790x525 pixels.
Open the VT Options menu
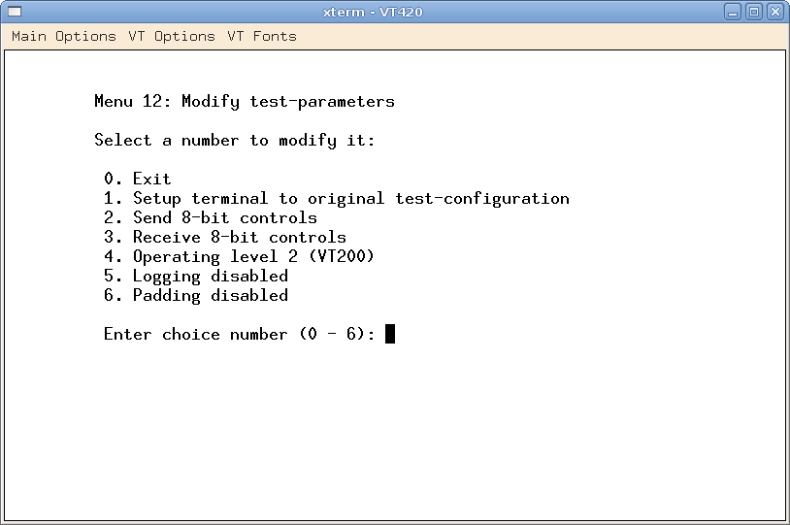[172, 36]
